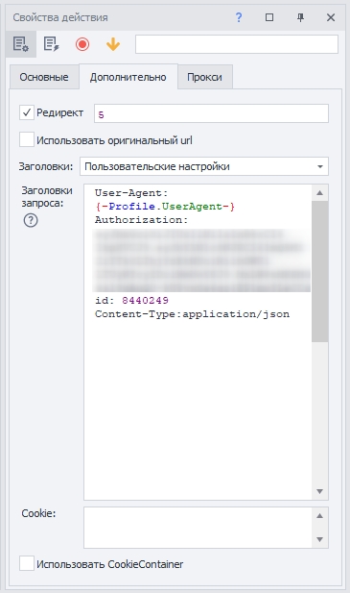
Task: Enable Использовать оригинальный url checkbox
Action: (27, 140)
